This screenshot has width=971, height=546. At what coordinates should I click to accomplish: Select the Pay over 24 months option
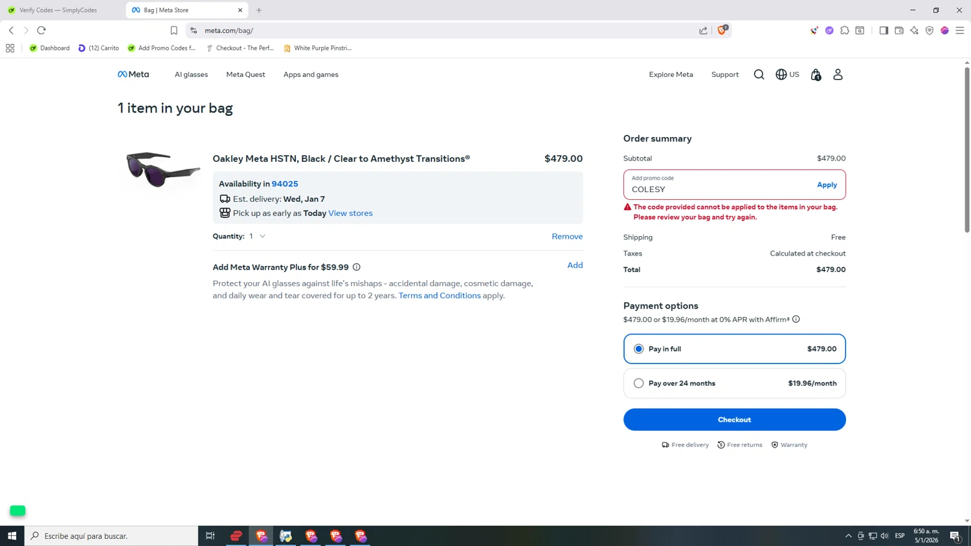click(734, 383)
